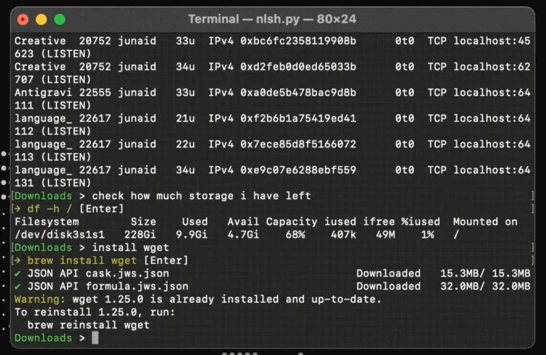Click the '112 (LISTEN)' line
Image resolution: width=546 pixels, height=355 pixels.
[53, 132]
